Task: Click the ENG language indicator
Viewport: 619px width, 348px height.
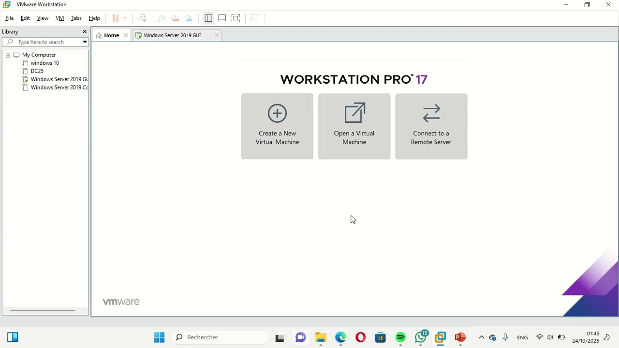Action: point(522,338)
